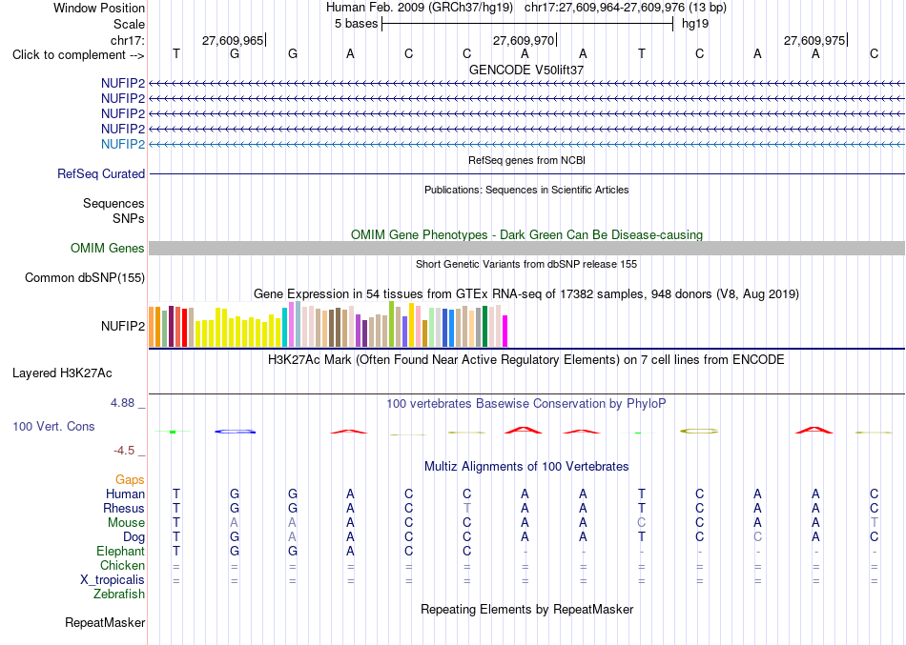Select the Dog species label
The height and width of the screenshot is (645, 906).
134,537
